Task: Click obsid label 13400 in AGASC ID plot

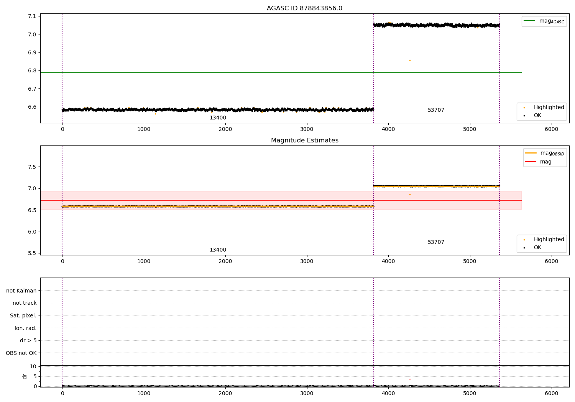Action: click(218, 118)
